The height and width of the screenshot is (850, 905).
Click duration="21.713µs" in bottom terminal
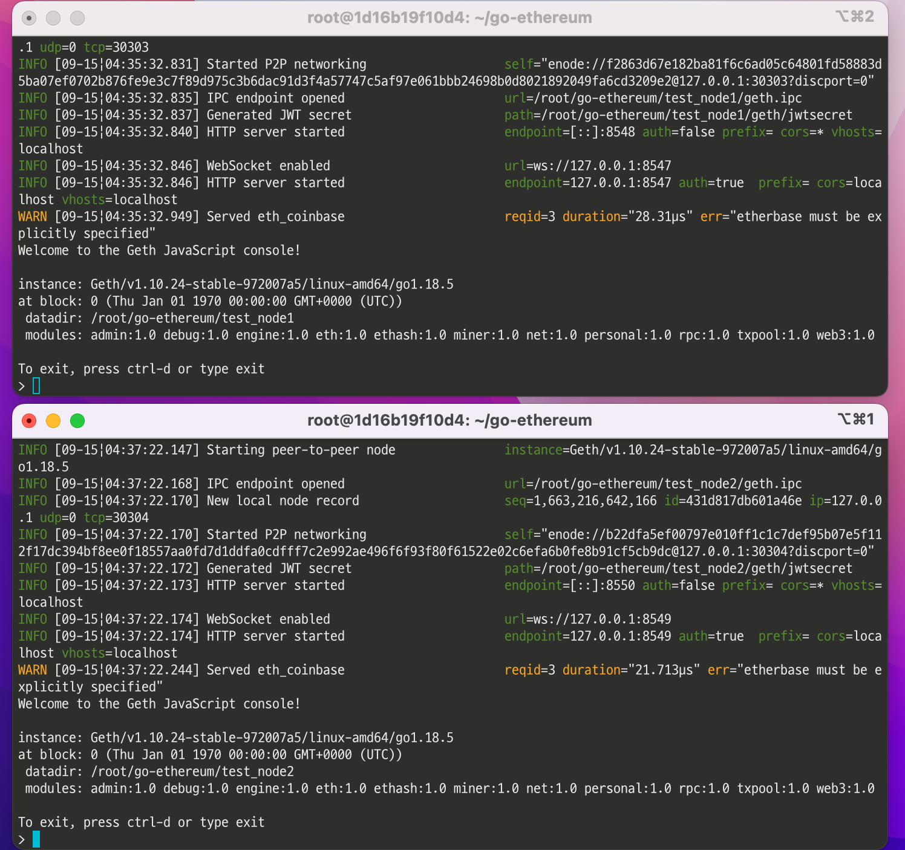pos(632,670)
